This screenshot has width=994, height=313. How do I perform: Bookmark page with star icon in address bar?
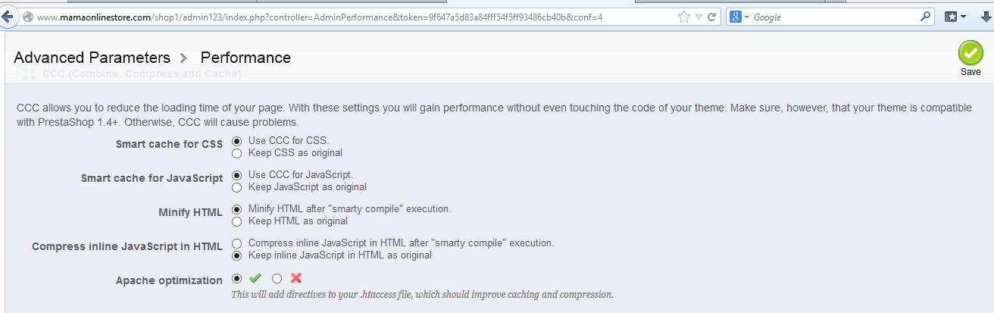coord(684,17)
